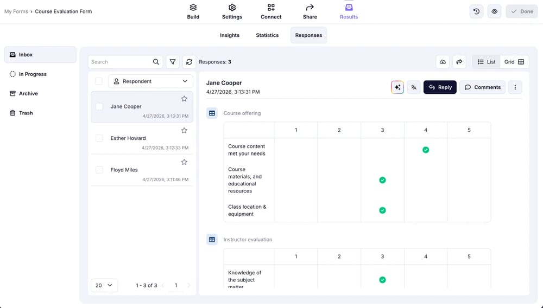Click the translate icon
This screenshot has width=543, height=308.
(413, 87)
